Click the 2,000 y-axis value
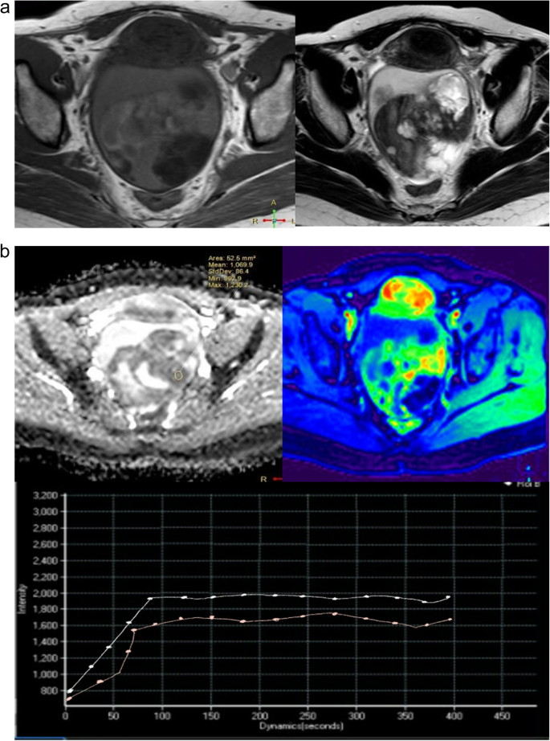The image size is (550, 741). (47, 592)
